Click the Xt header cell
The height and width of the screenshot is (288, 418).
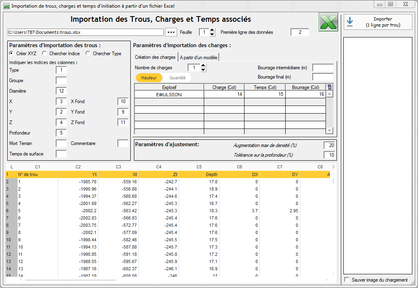[x=118, y=174]
